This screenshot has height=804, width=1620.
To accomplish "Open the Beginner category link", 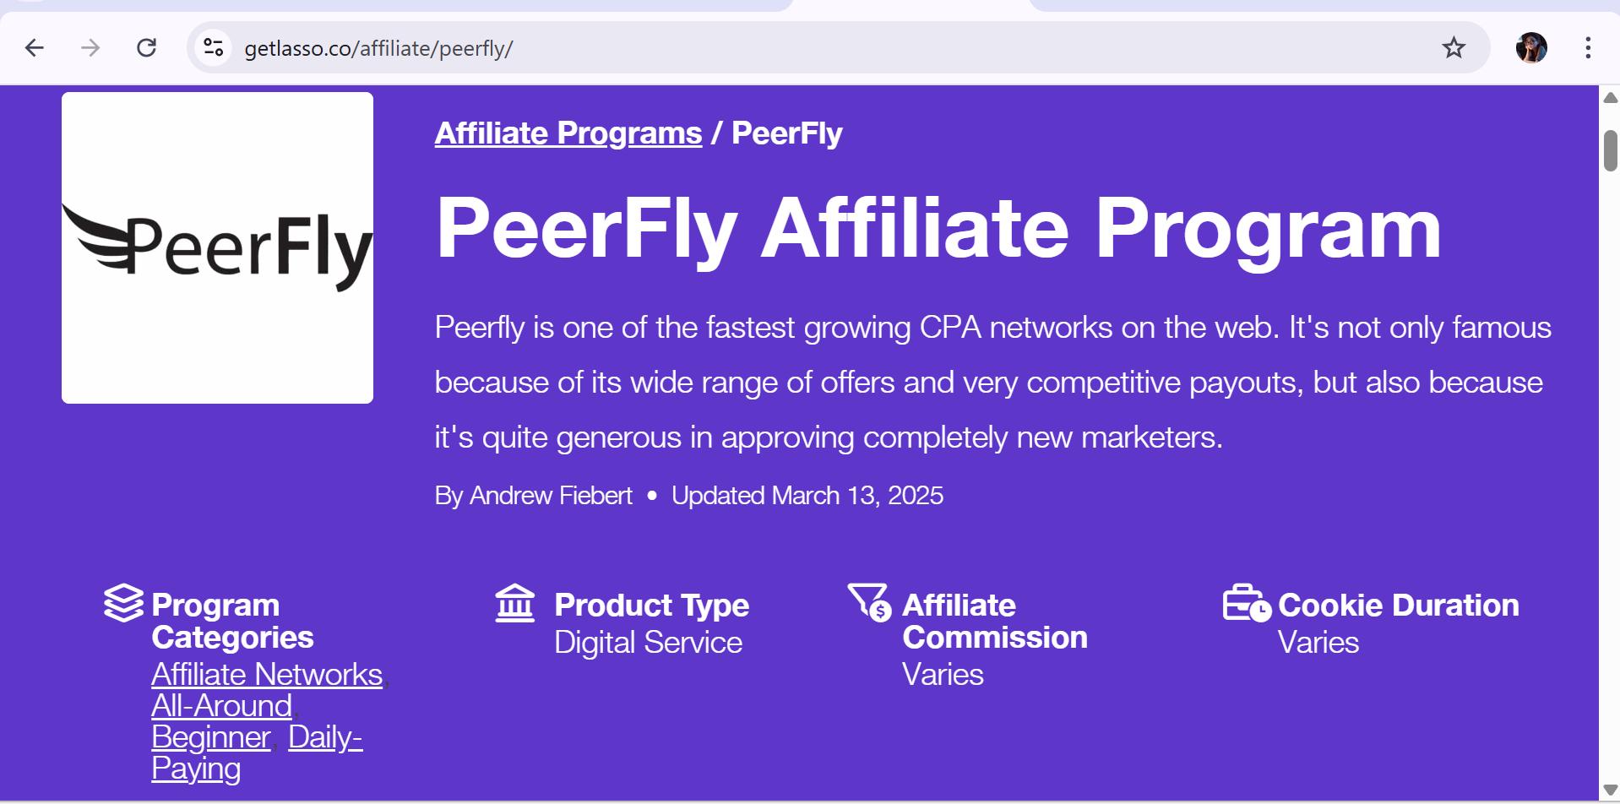I will tap(210, 737).
